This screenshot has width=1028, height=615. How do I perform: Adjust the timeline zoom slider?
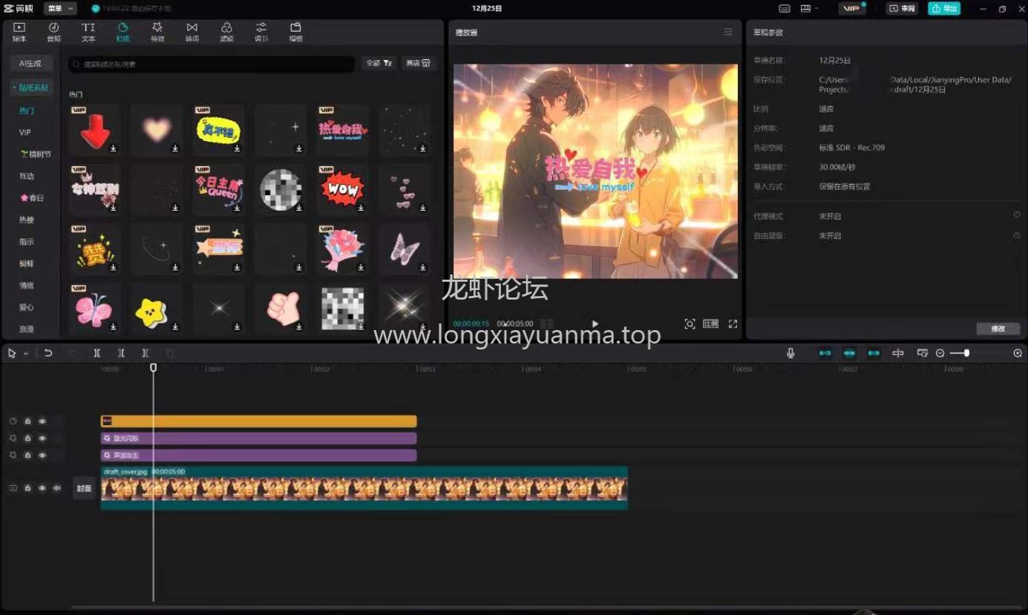(966, 353)
